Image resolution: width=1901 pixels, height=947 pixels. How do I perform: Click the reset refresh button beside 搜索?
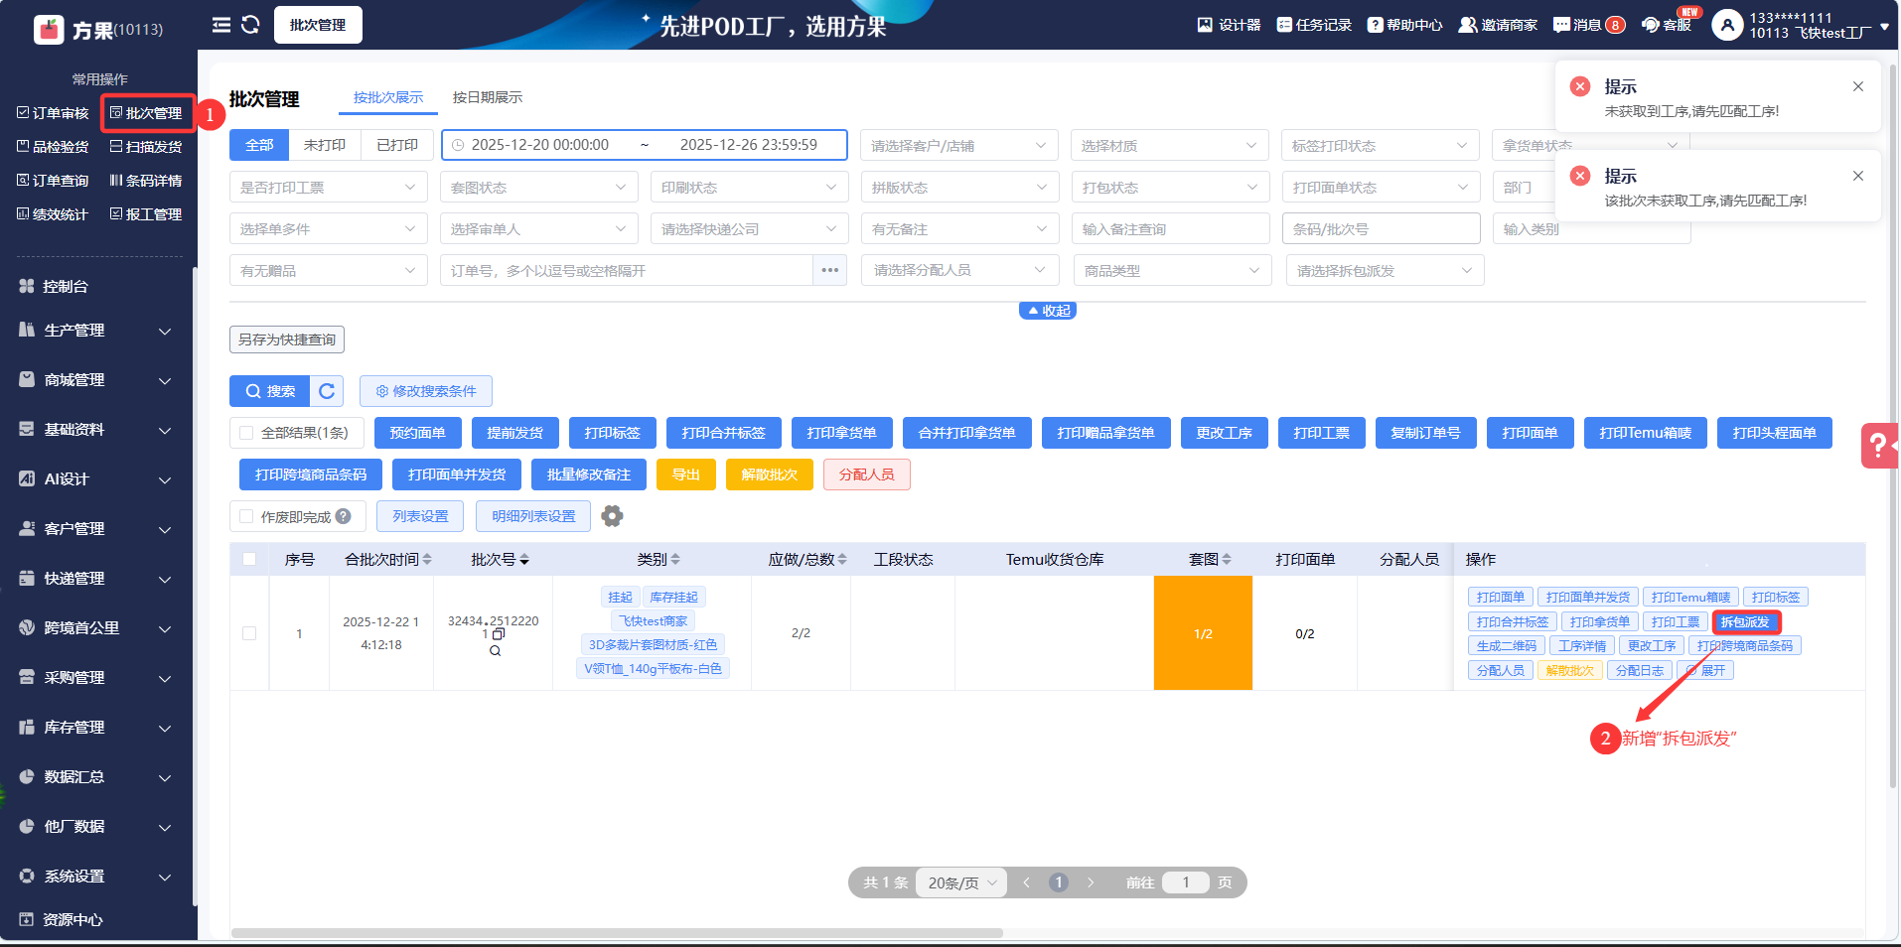[x=327, y=391]
